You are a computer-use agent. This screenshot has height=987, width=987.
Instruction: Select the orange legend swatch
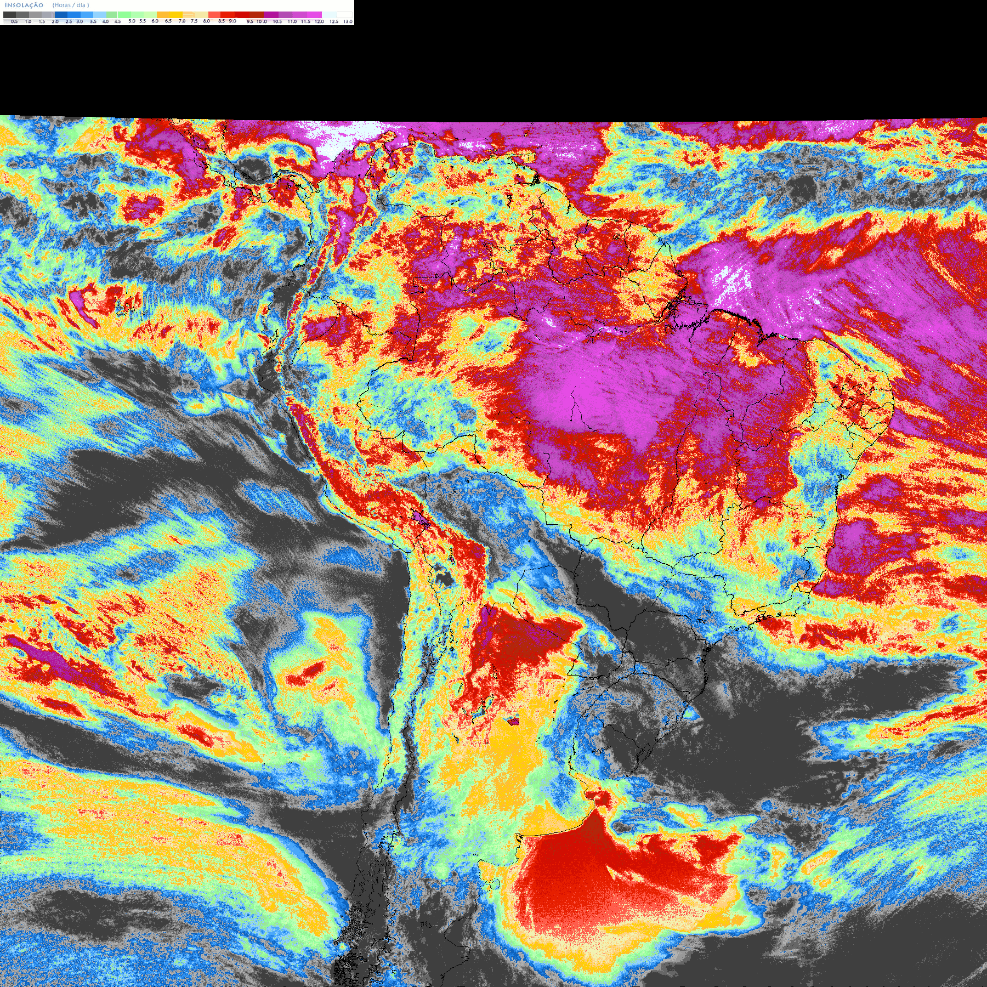click(x=163, y=15)
